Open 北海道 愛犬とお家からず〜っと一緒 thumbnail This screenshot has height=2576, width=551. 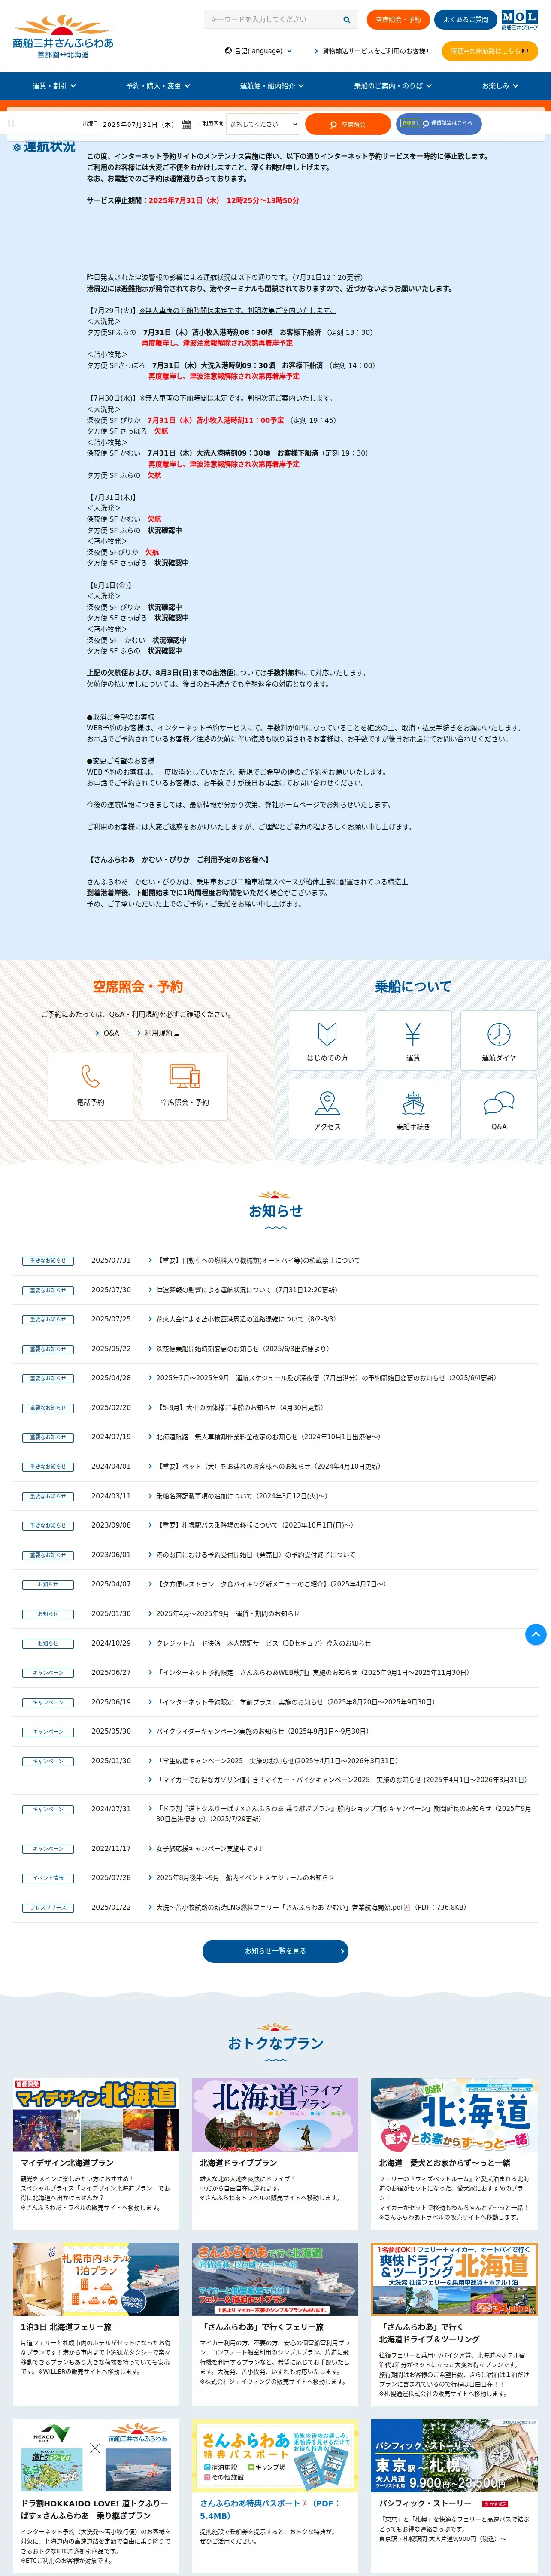[x=454, y=2115]
